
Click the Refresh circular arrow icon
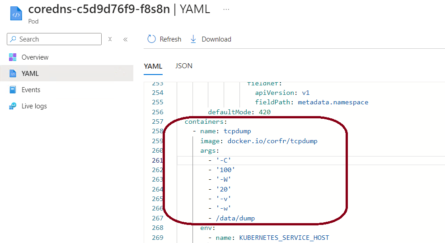point(152,39)
